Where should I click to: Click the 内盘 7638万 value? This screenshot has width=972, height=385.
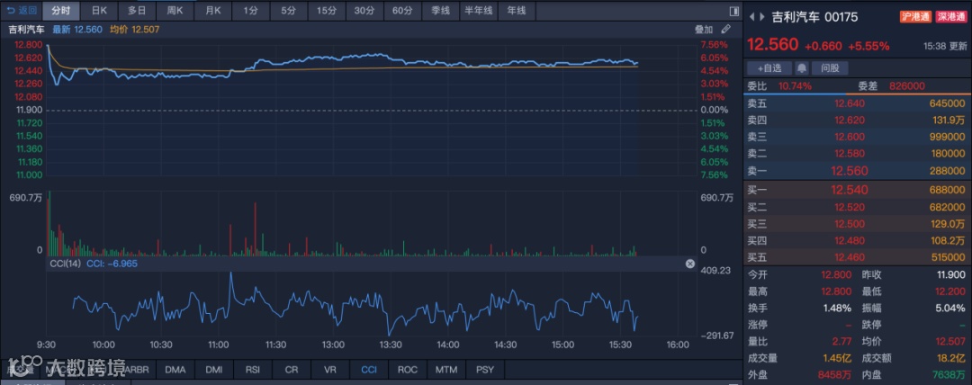pos(949,375)
